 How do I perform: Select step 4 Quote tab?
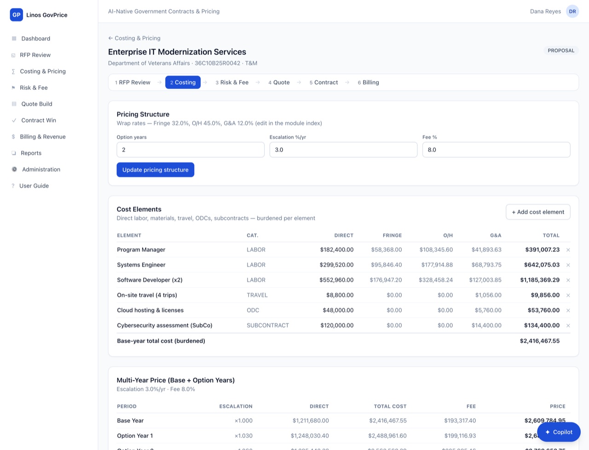[x=279, y=82]
